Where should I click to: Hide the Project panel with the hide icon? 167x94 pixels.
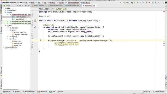click(29, 5)
